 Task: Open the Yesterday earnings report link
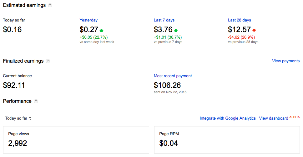pos(88,20)
